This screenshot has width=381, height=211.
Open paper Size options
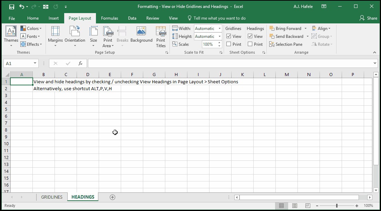click(93, 36)
